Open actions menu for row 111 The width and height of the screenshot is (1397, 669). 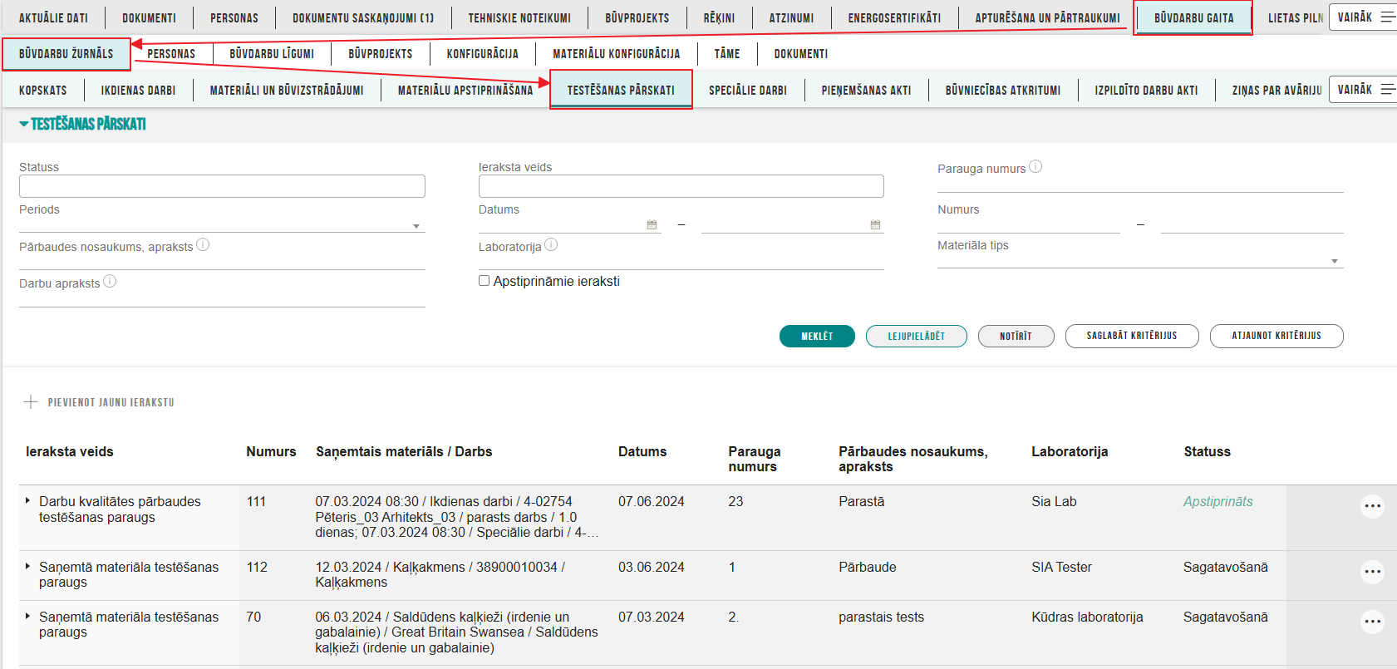[1372, 506]
